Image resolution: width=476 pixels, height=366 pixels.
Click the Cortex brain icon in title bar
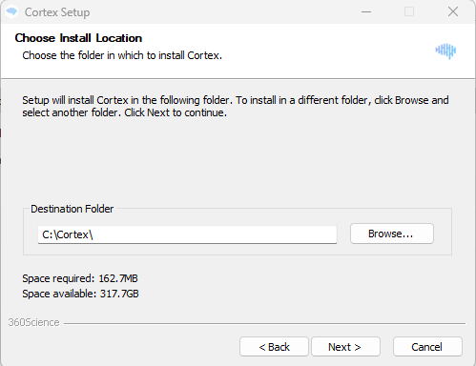[11, 12]
